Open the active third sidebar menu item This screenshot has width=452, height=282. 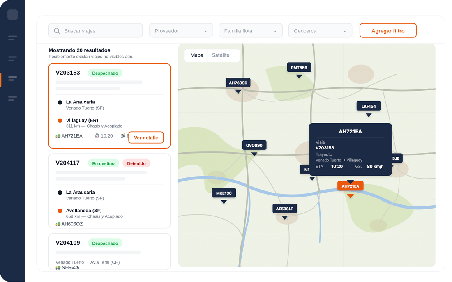(12, 78)
